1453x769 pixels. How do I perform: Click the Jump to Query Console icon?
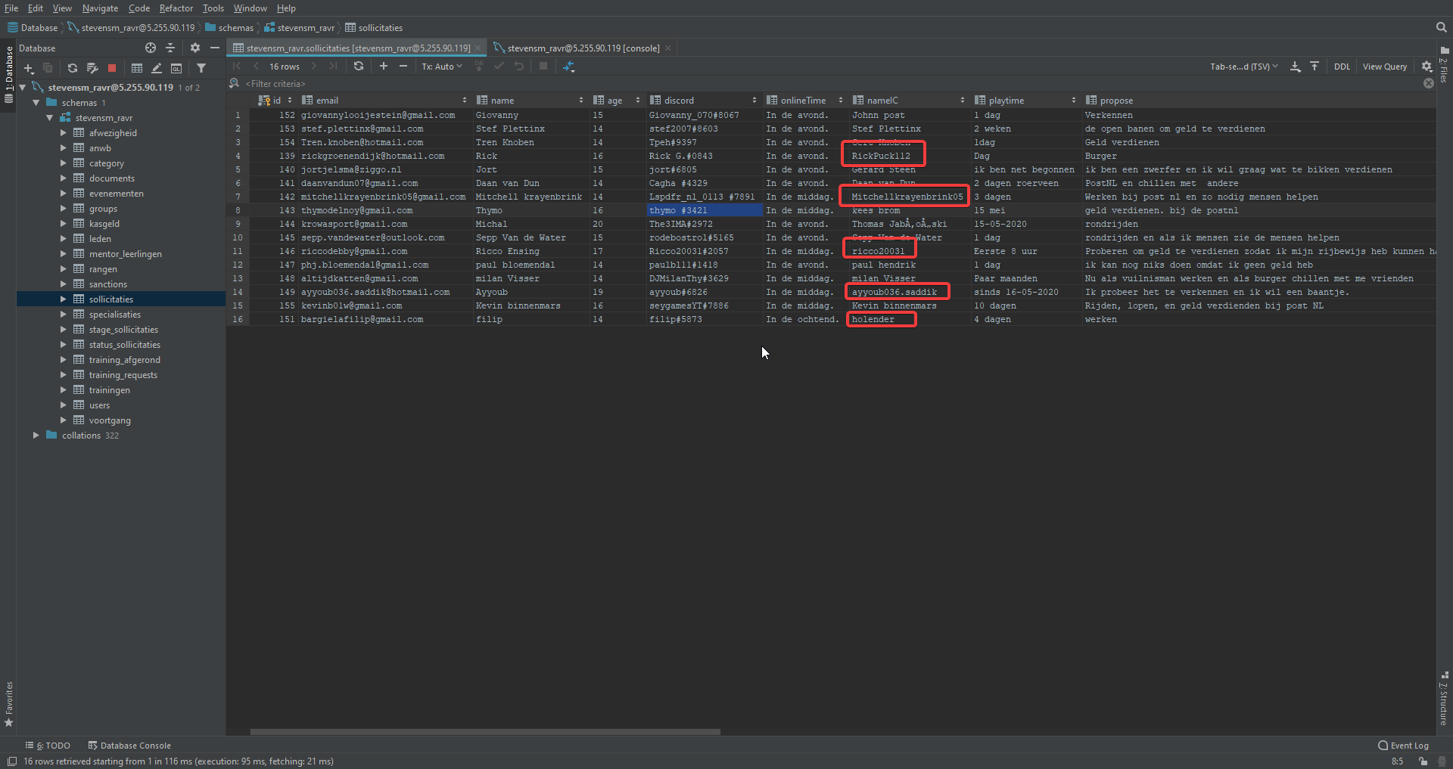pyautogui.click(x=176, y=68)
